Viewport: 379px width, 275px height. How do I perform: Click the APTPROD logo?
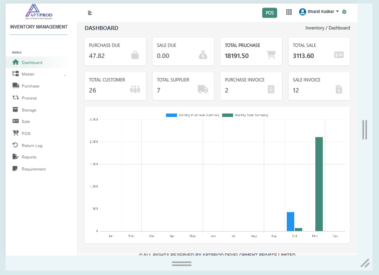coord(39,11)
